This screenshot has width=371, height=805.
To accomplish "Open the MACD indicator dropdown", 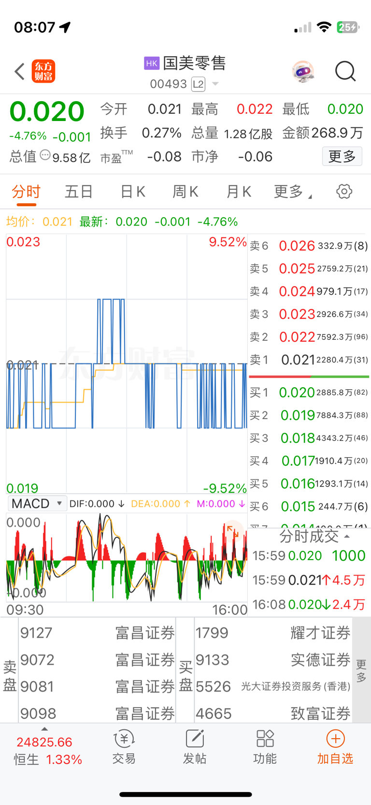I will coord(37,503).
